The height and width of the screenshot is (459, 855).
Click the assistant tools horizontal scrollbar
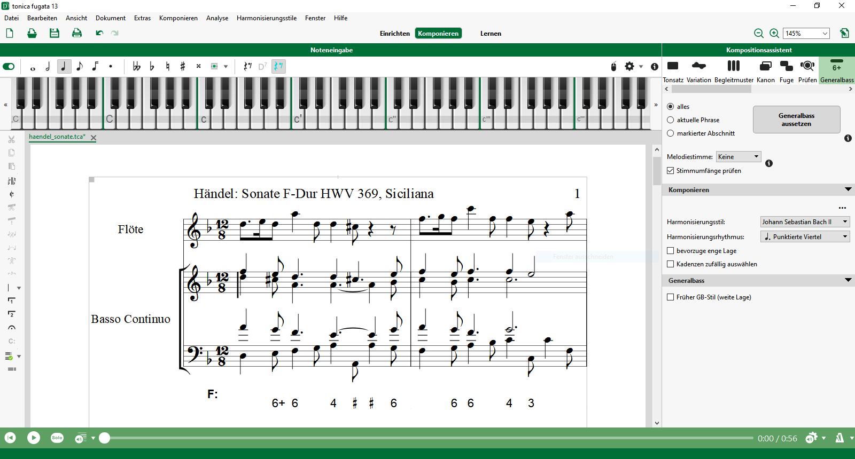[x=711, y=89]
